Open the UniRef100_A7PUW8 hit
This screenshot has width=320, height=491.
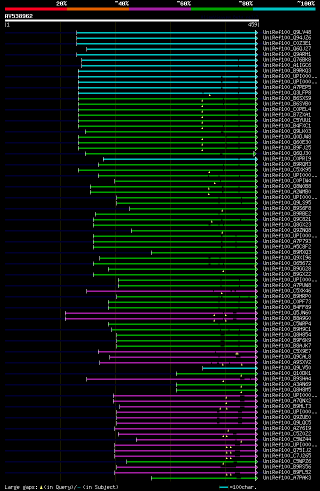[287, 285]
